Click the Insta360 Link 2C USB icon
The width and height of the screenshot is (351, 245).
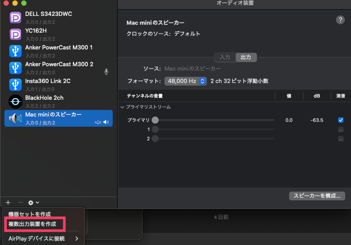pos(15,85)
